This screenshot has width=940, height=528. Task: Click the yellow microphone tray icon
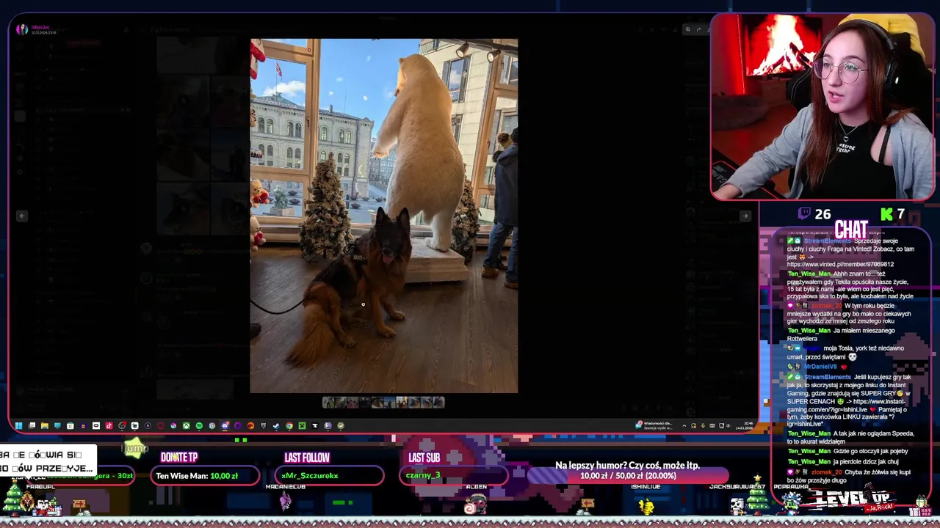point(703,425)
